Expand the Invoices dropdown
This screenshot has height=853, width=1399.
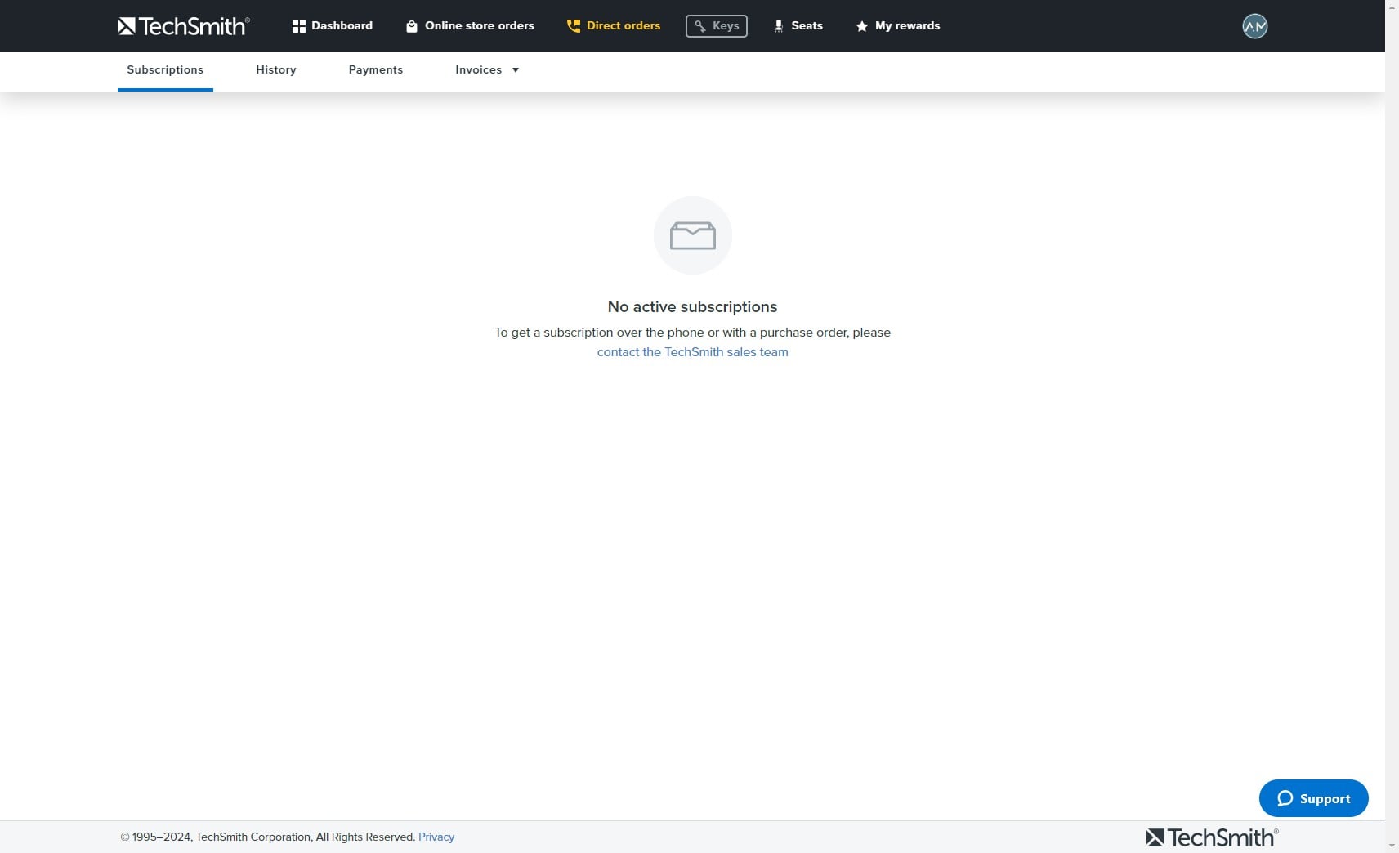point(487,70)
